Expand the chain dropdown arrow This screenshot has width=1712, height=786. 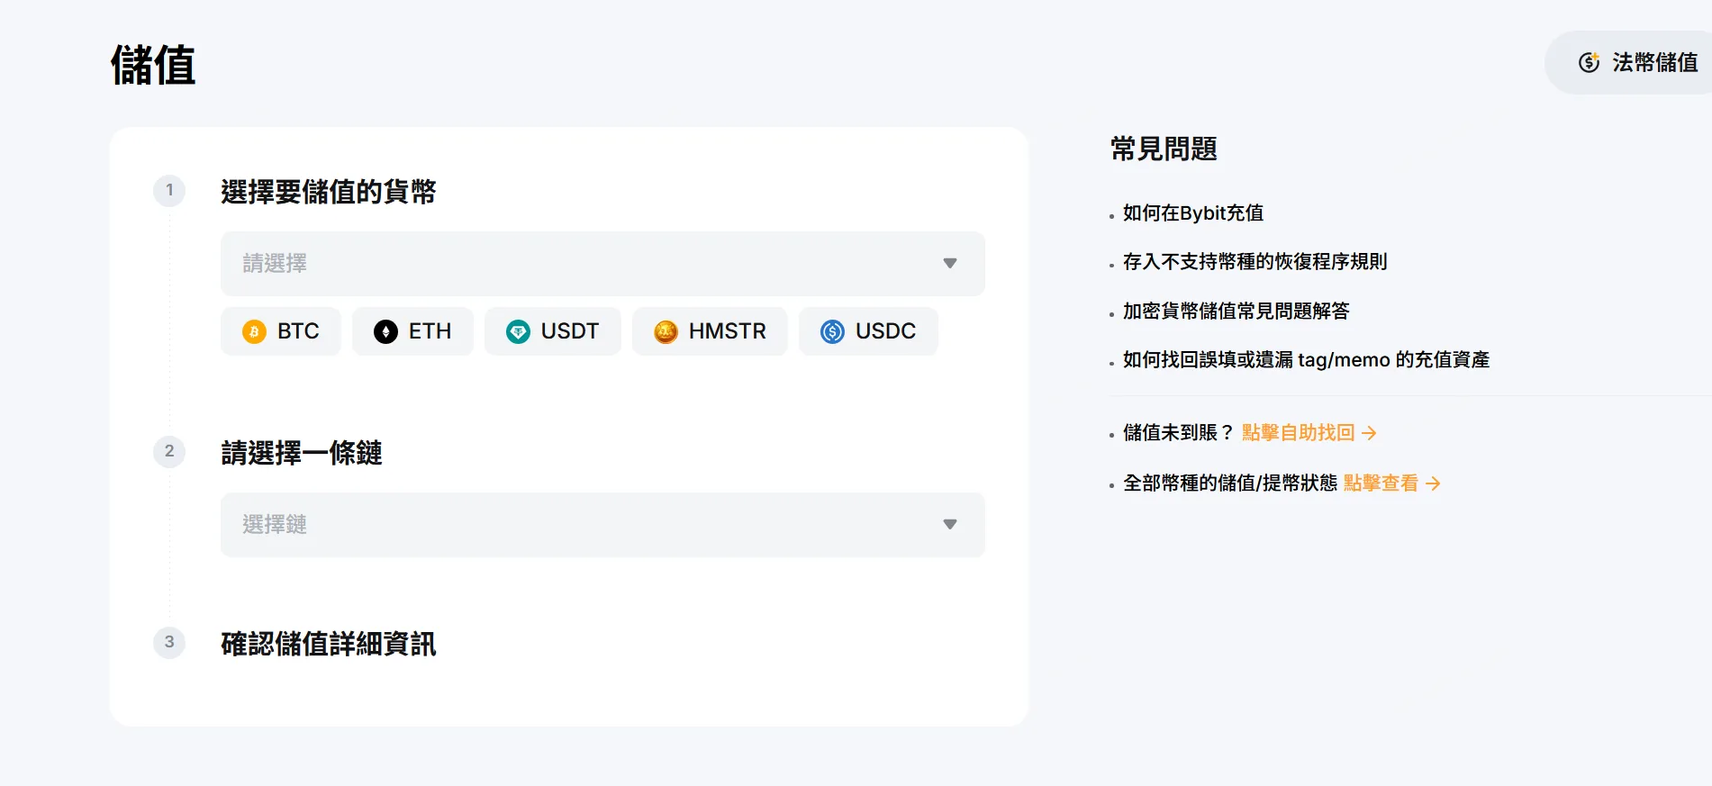pos(949,525)
